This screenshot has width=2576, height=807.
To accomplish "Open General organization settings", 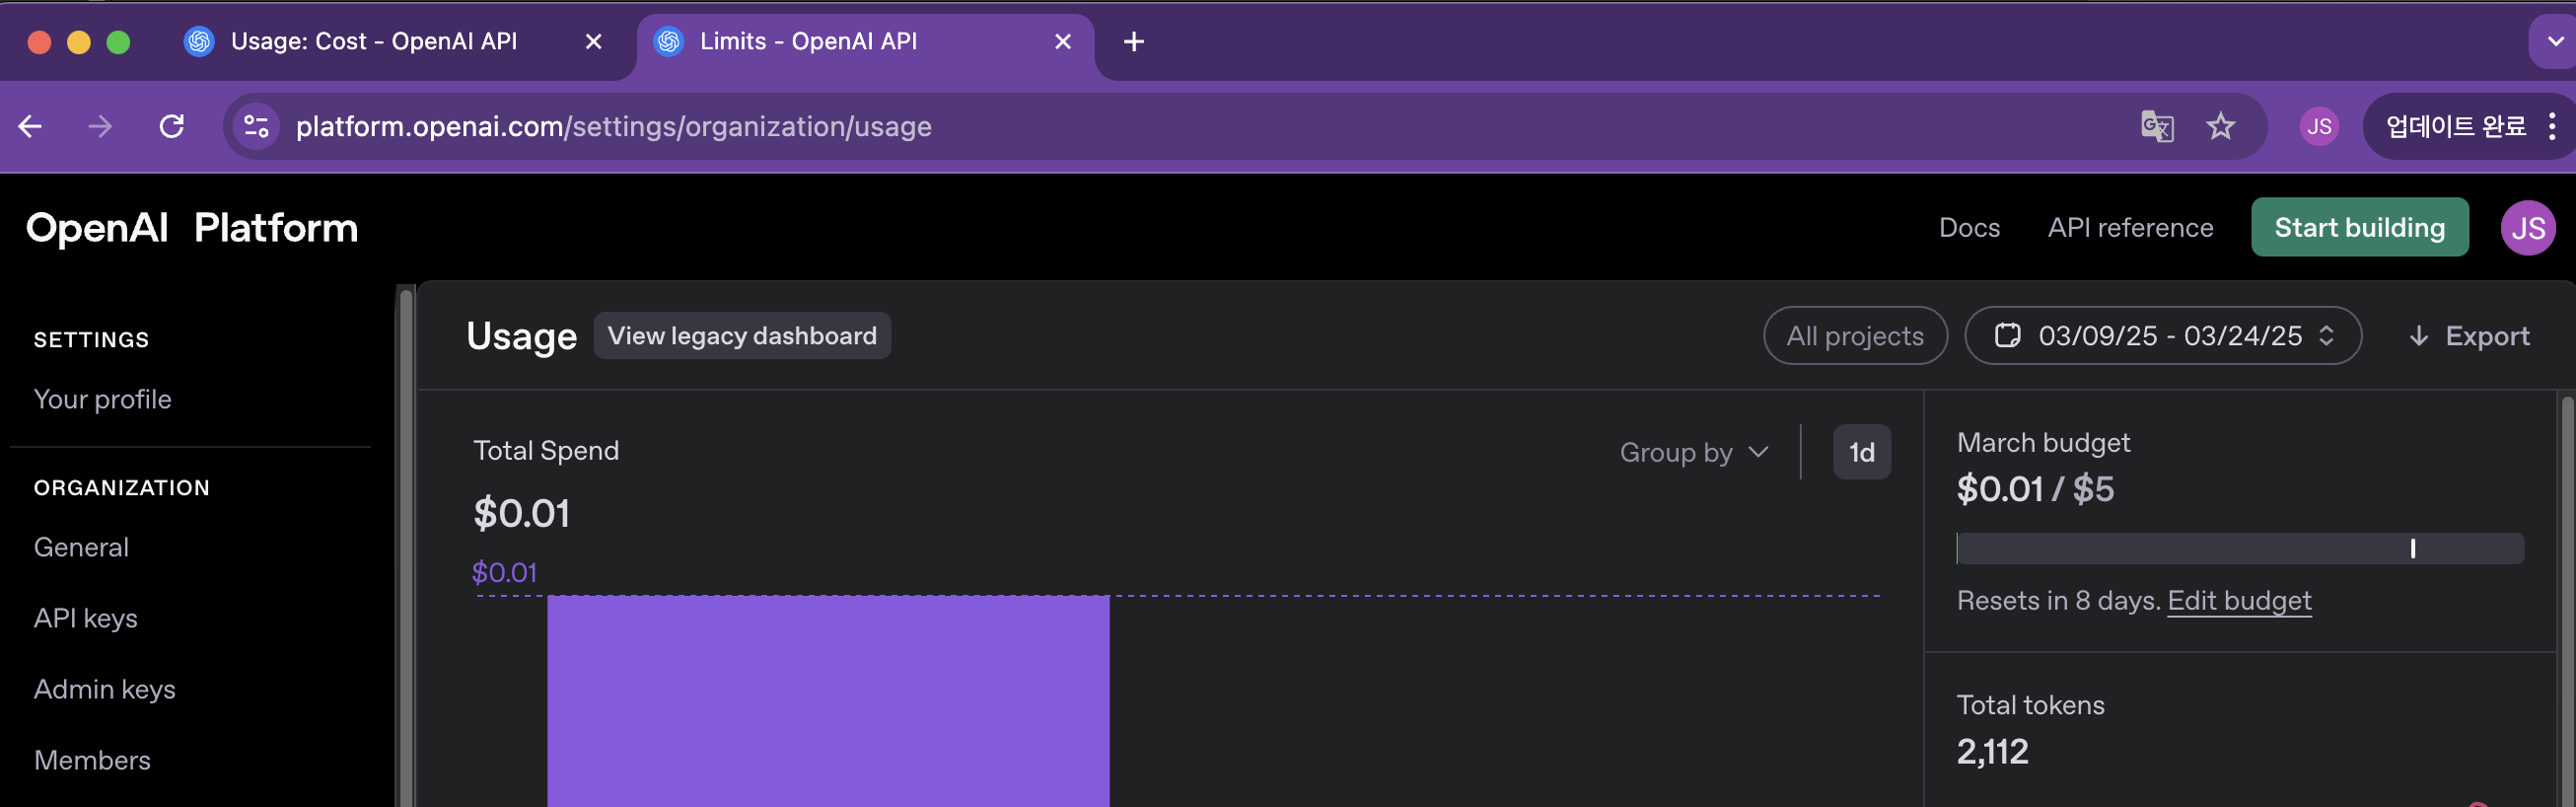I will pos(81,547).
